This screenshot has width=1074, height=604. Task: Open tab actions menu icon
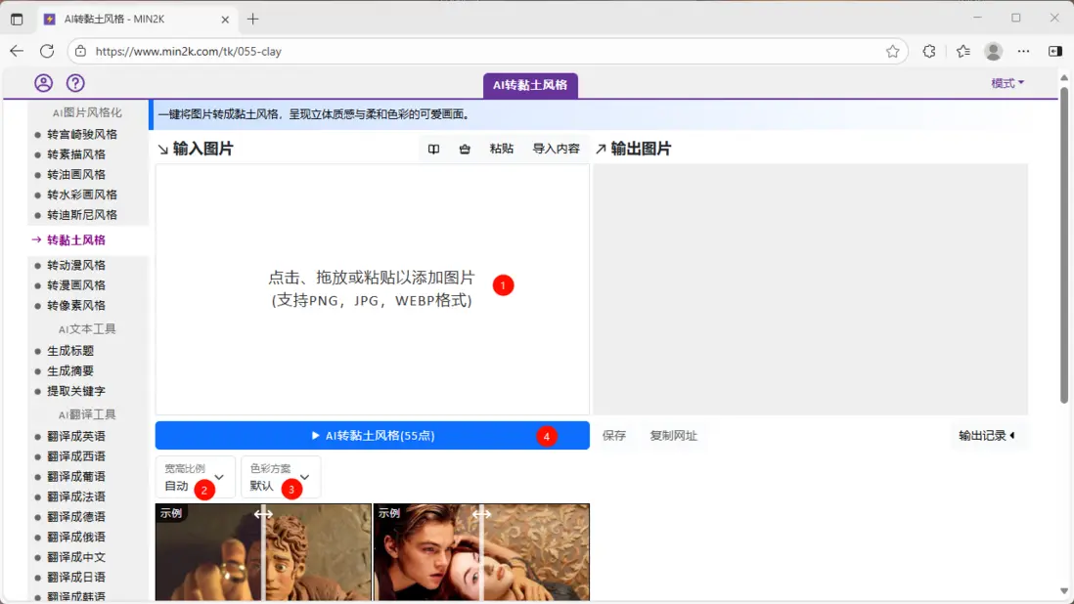point(18,20)
